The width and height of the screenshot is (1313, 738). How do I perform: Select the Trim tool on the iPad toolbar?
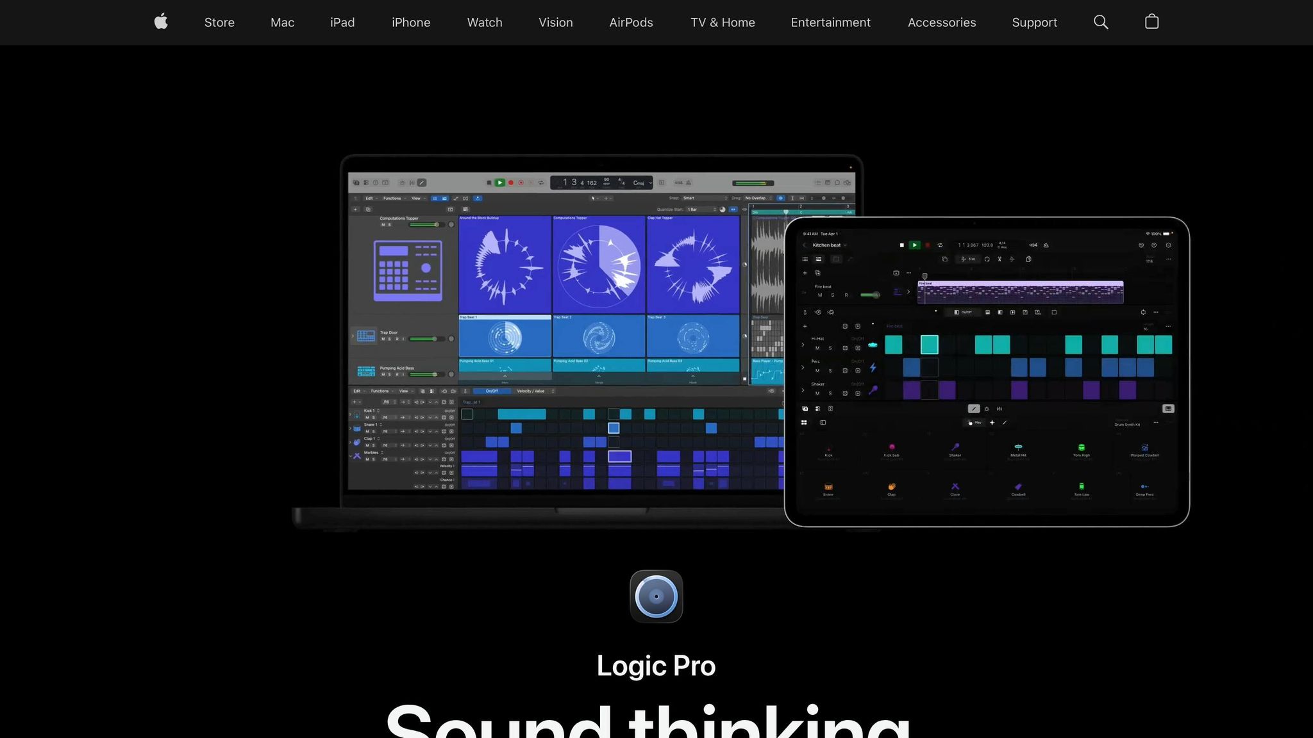(967, 259)
